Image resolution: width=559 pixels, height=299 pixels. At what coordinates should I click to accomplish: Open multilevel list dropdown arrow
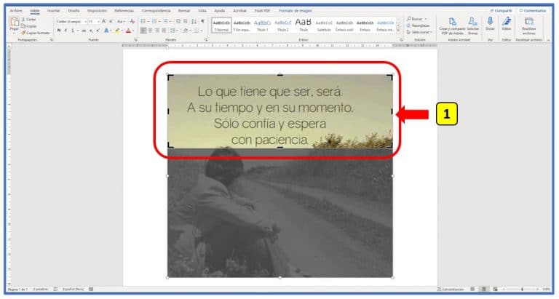coord(170,21)
